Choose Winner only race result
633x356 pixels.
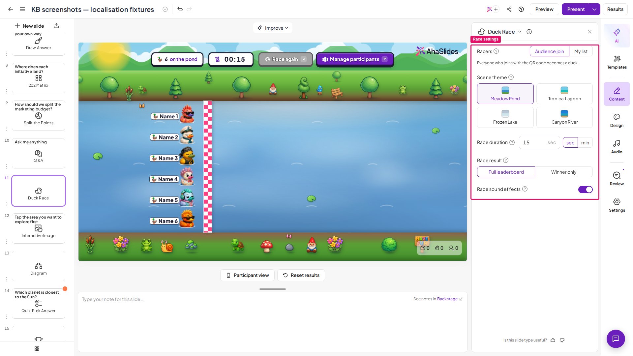point(564,172)
